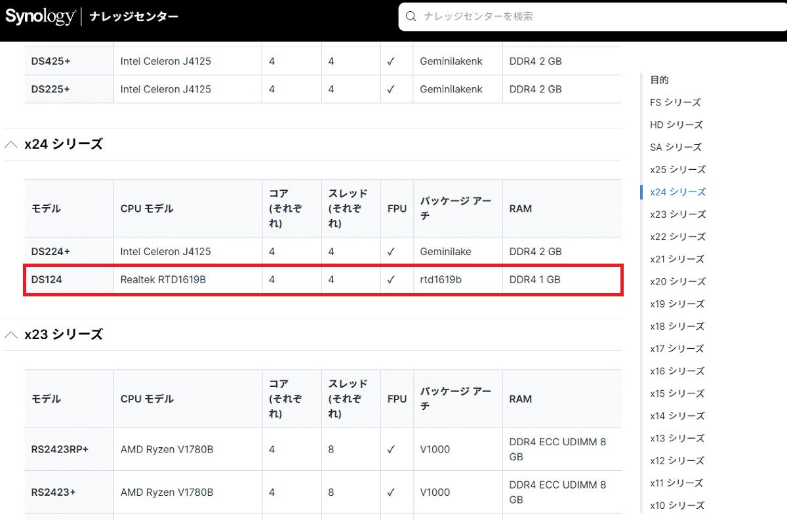The image size is (787, 520).
Task: Jump to 目的 in the sidebar
Action: (x=659, y=80)
